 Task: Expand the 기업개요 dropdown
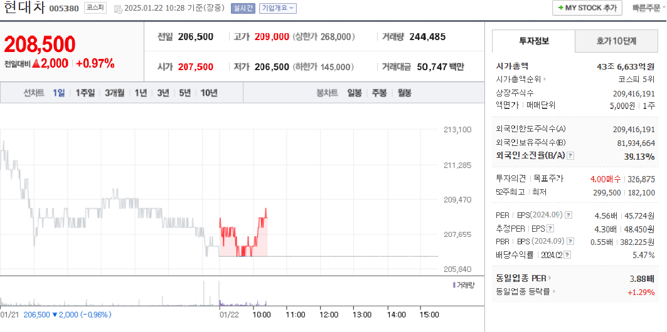coord(278,8)
